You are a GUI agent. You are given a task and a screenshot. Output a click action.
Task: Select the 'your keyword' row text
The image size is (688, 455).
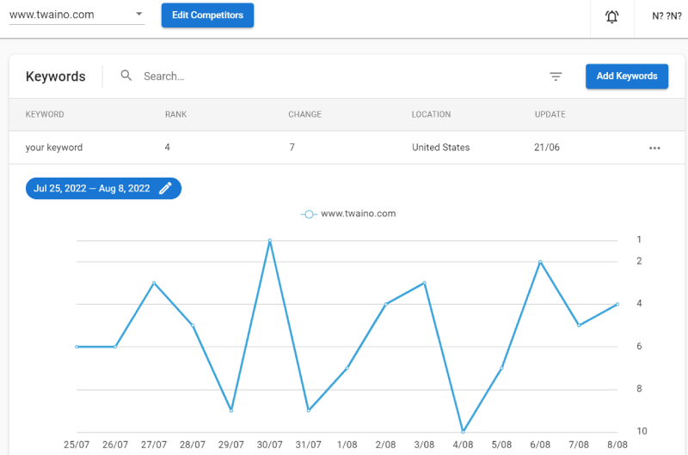point(54,147)
